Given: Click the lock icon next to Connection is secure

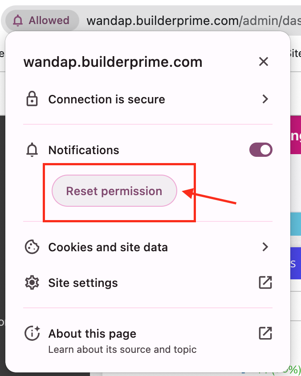Looking at the screenshot, I should click(32, 99).
